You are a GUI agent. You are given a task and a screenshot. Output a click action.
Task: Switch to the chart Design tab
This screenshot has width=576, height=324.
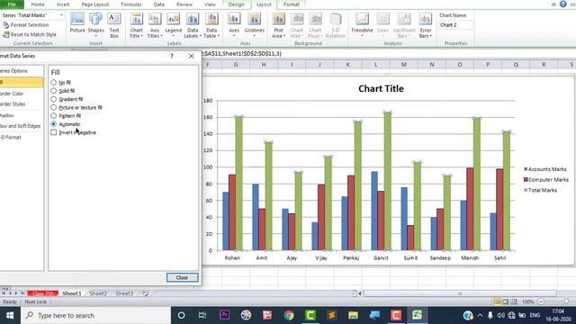236,4
